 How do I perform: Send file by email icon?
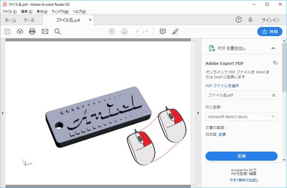click(x=45, y=31)
